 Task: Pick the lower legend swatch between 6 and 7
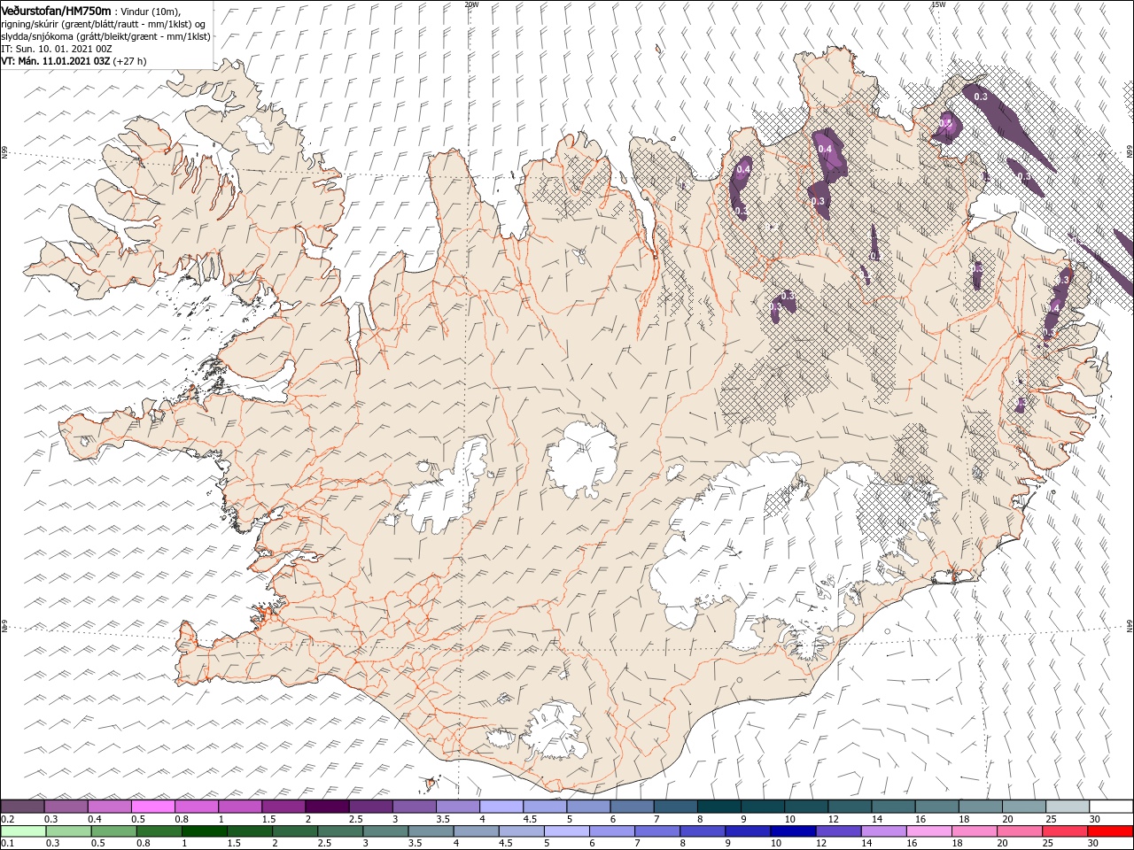[612, 831]
